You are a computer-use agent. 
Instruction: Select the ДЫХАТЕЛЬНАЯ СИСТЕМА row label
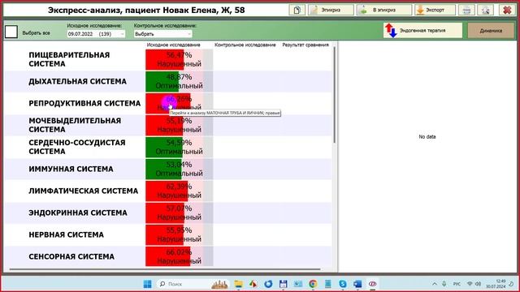(x=77, y=81)
